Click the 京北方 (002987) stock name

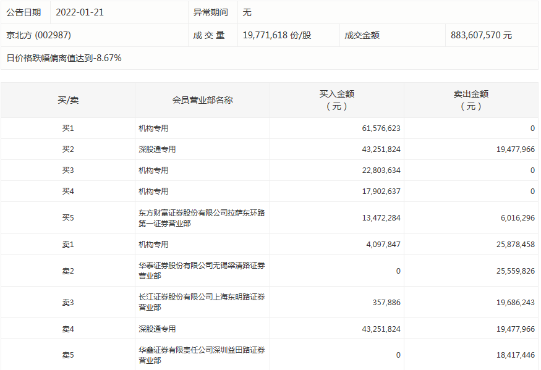pyautogui.click(x=38, y=35)
